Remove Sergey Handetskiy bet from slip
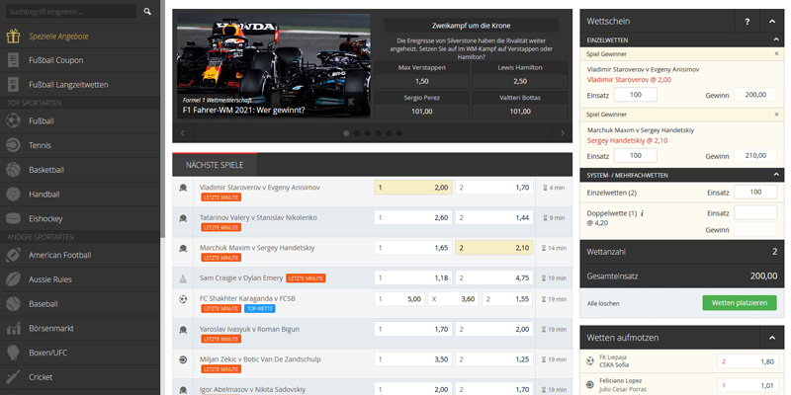Viewport: 791px width, 395px height. point(776,115)
